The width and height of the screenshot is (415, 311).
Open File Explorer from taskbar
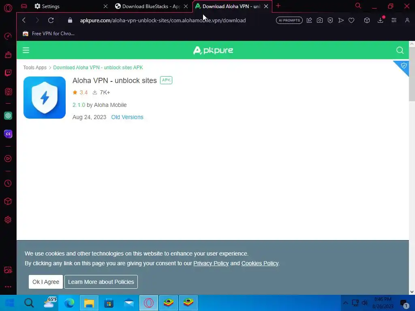click(x=89, y=303)
